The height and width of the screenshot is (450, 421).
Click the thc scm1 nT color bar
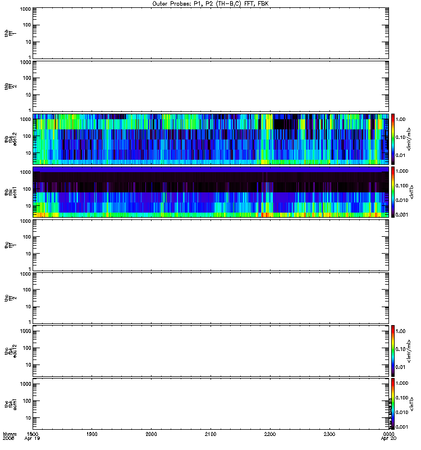click(x=393, y=404)
